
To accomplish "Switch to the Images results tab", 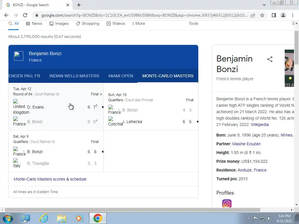I will (x=59, y=24).
